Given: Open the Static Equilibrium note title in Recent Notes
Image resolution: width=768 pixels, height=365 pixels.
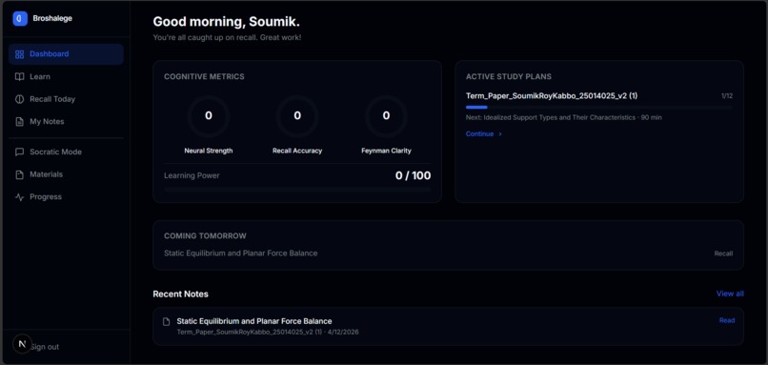Looking at the screenshot, I should (x=254, y=321).
